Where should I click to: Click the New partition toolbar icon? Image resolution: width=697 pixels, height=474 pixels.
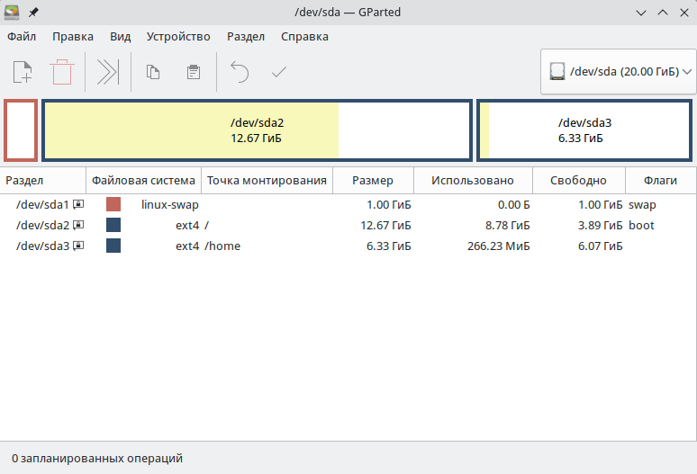pos(23,72)
